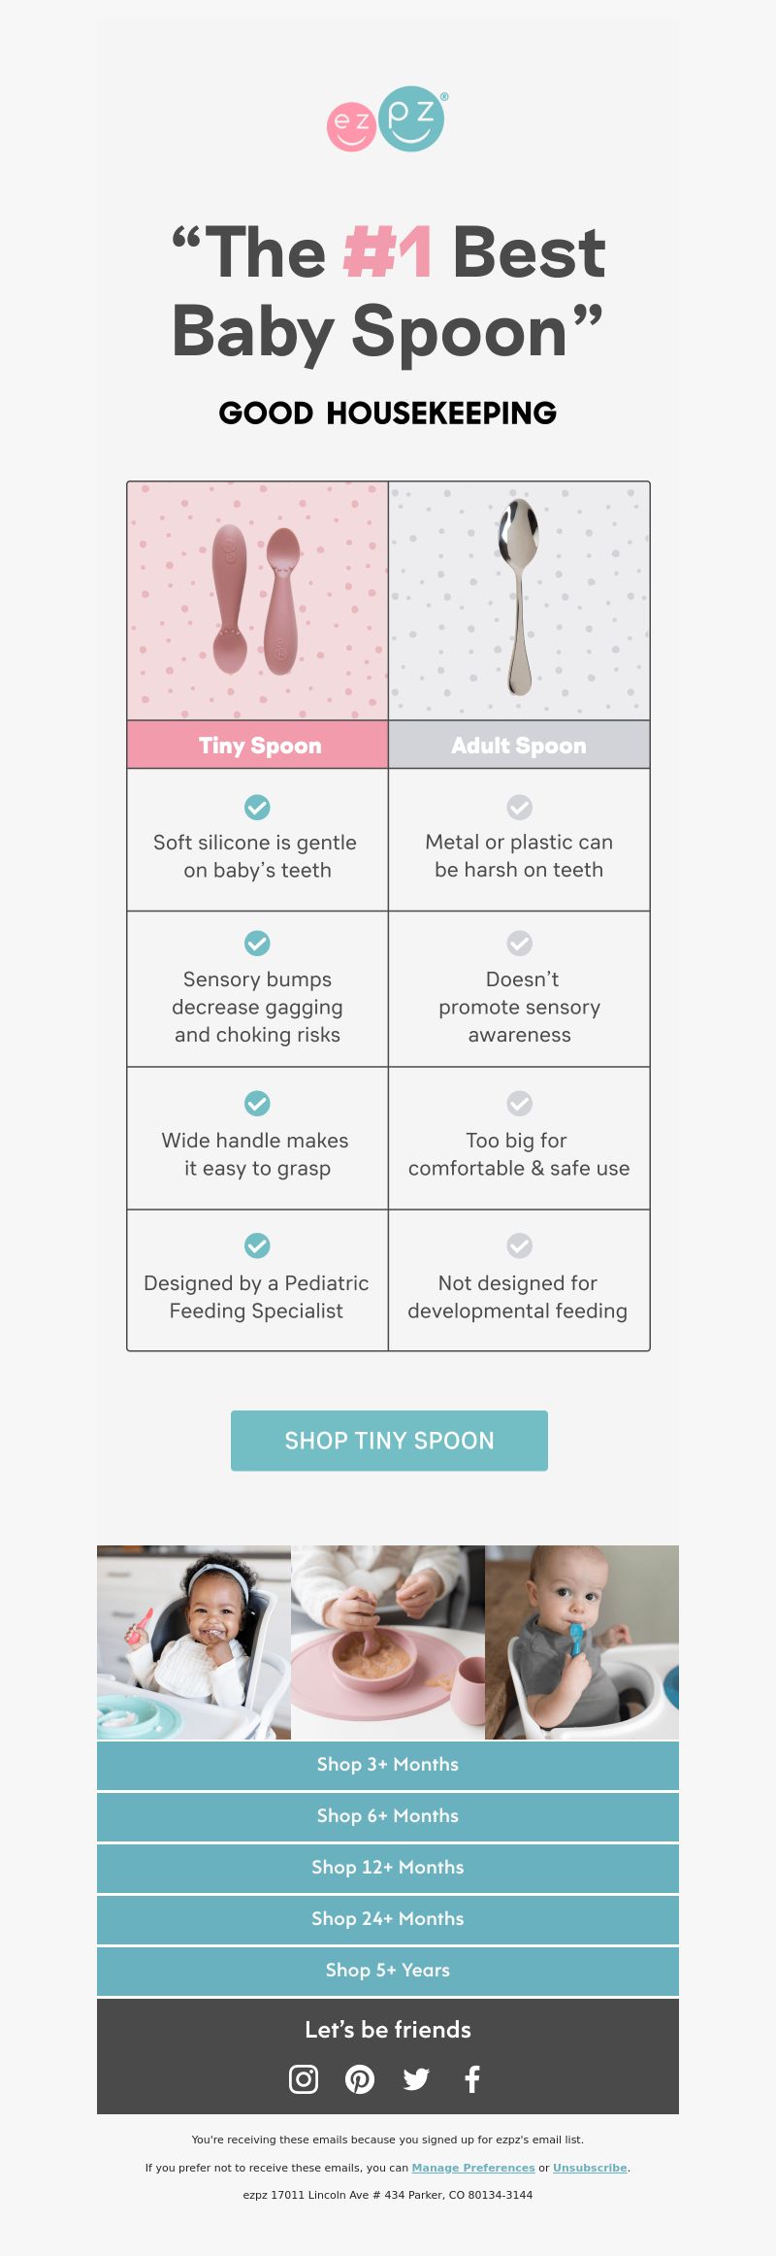Click the Shop Tiny Spoon button
This screenshot has width=776, height=2256.
tap(389, 1441)
